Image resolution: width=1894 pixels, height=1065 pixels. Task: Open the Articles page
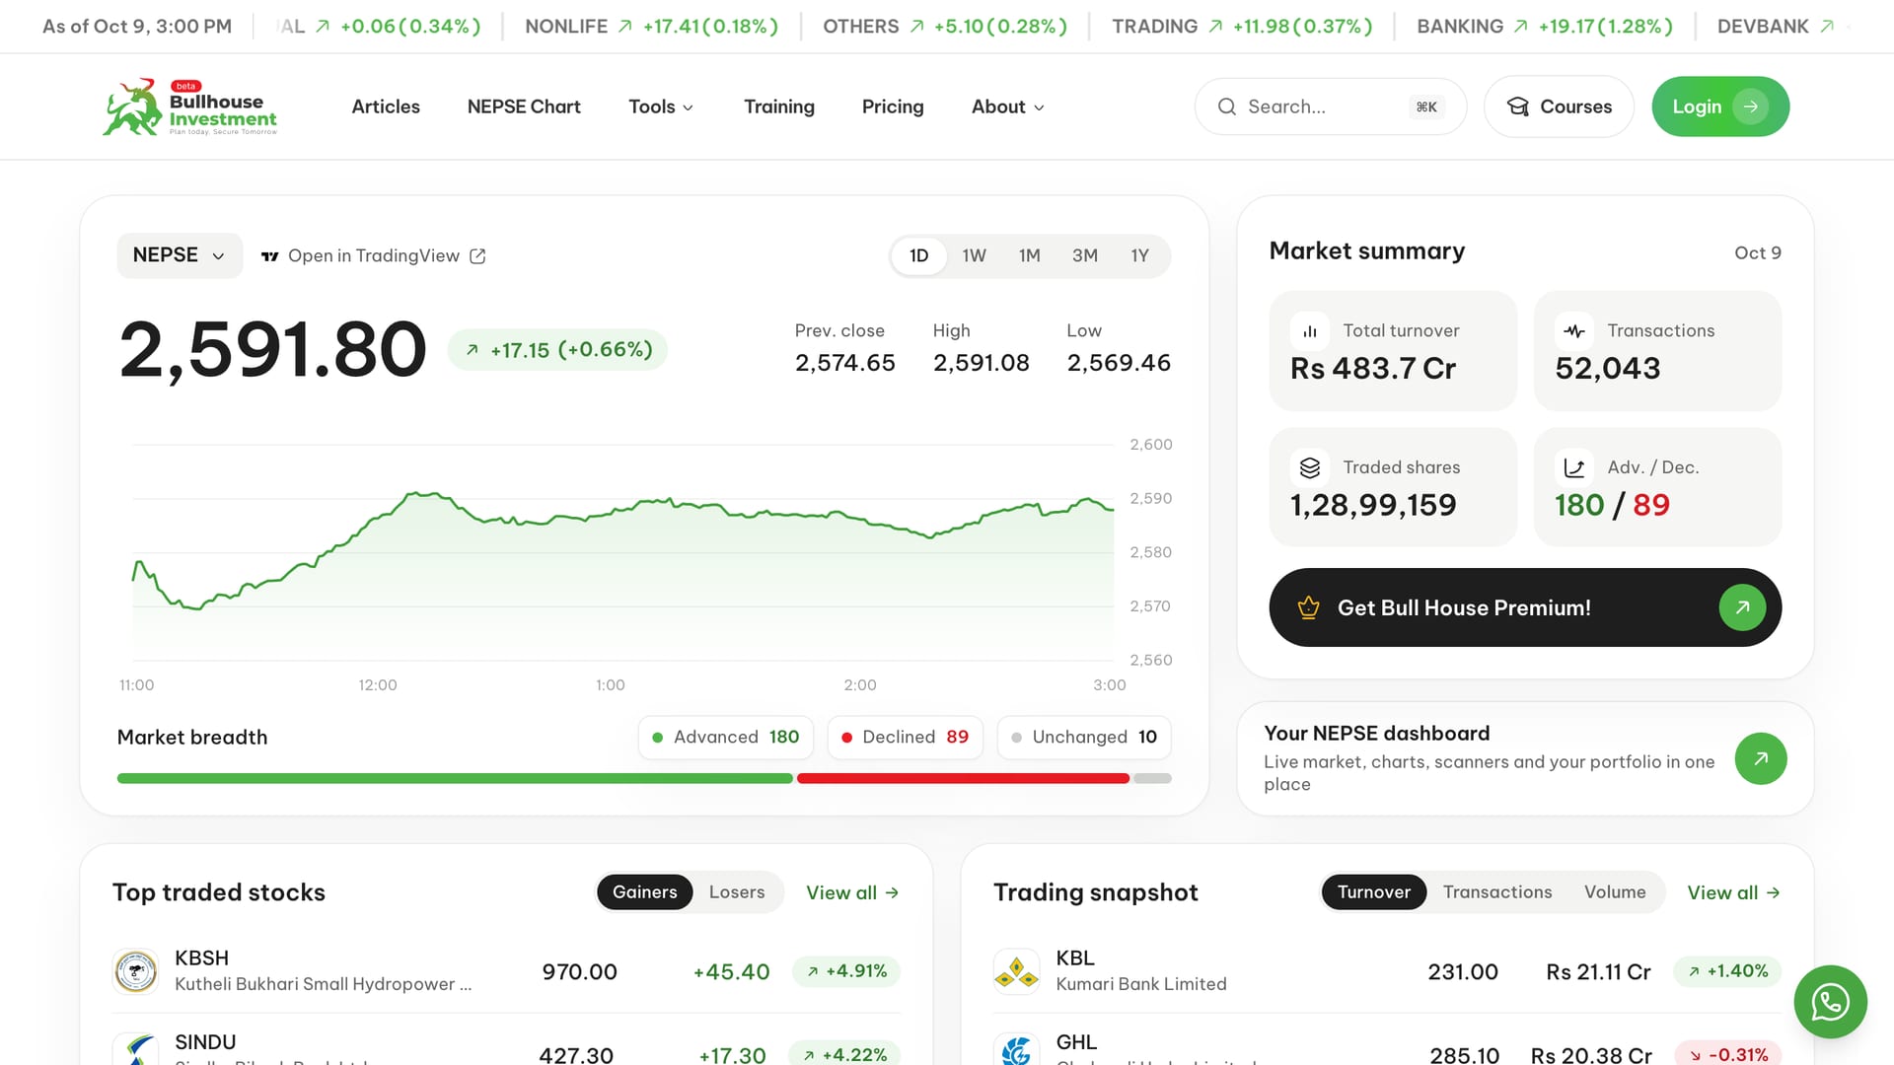coord(386,106)
